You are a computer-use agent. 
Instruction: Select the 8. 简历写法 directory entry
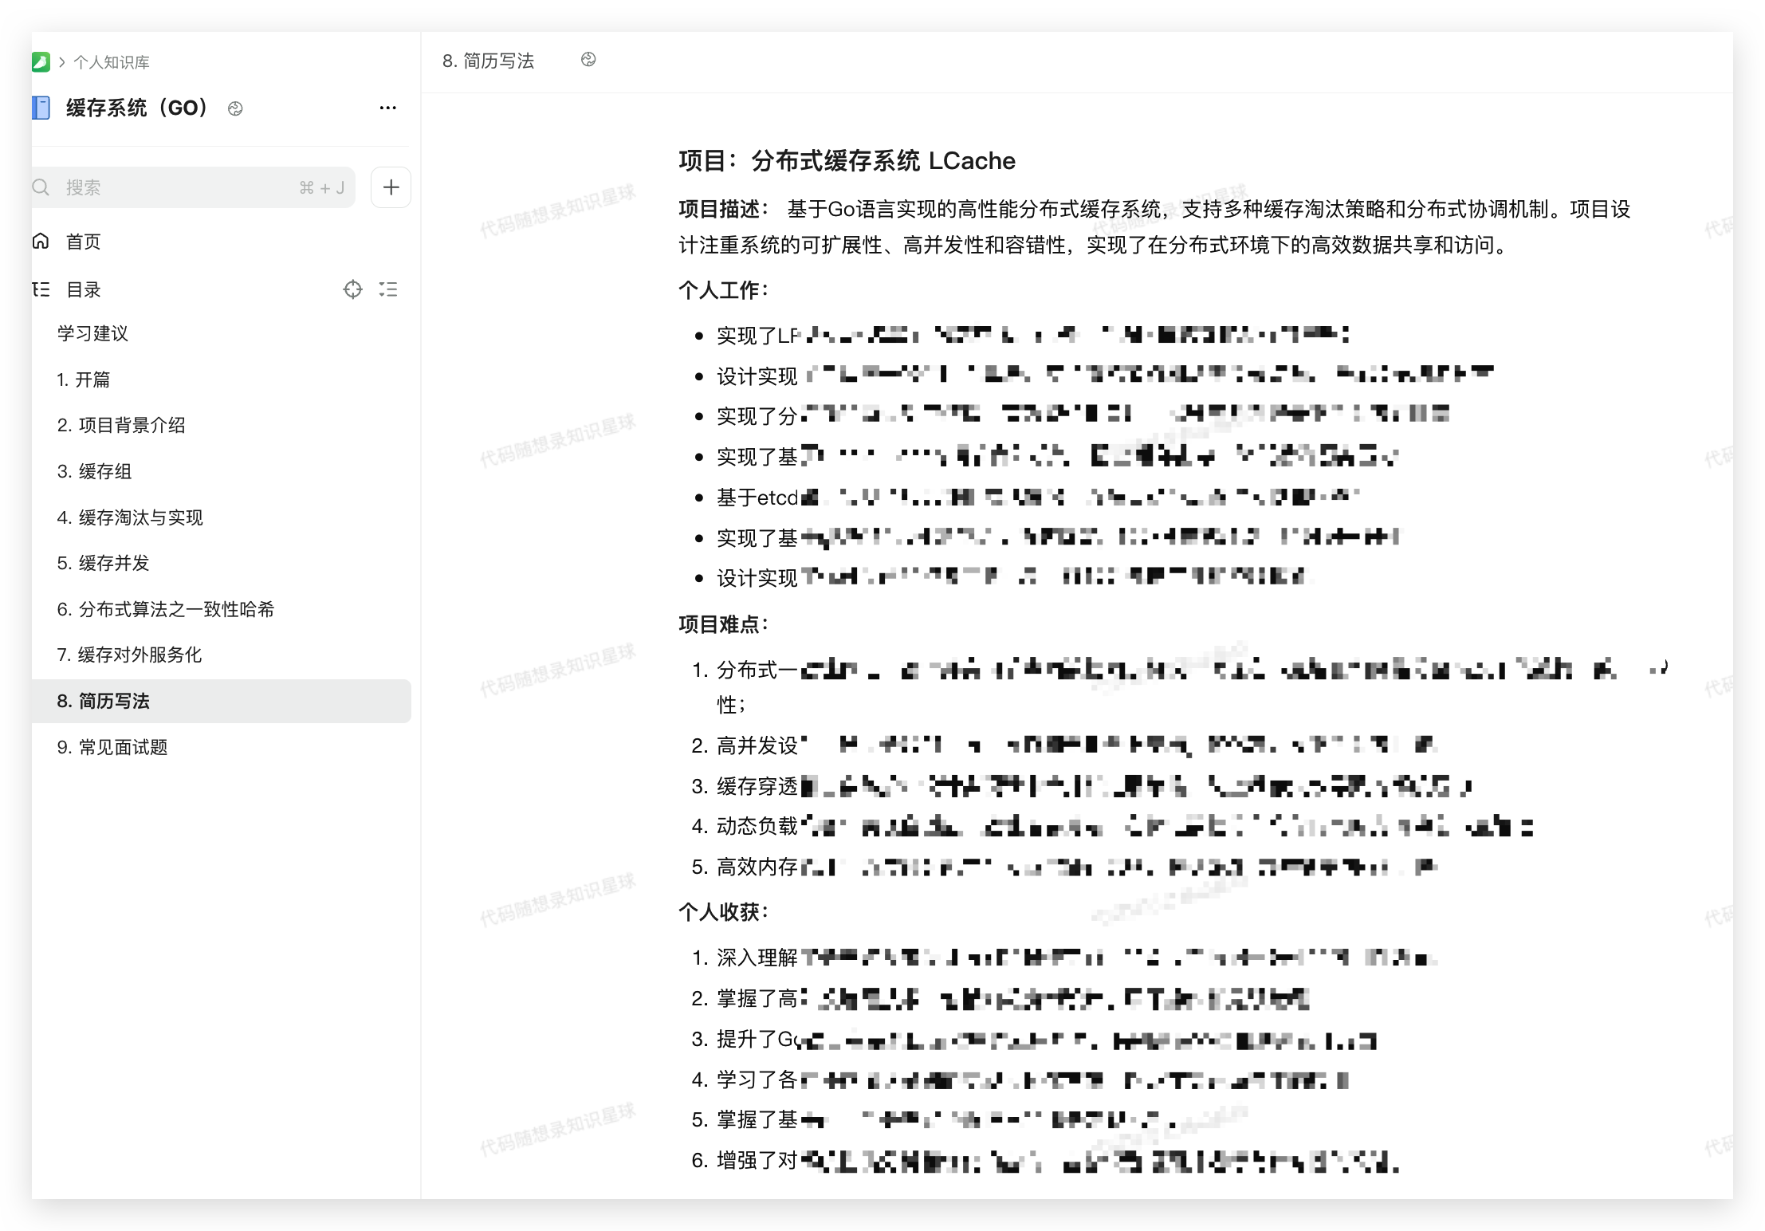[222, 701]
